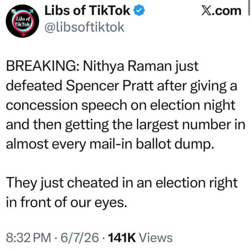
Task: Click the gray vertical bar at top-right edge
Action: pos(249,8)
